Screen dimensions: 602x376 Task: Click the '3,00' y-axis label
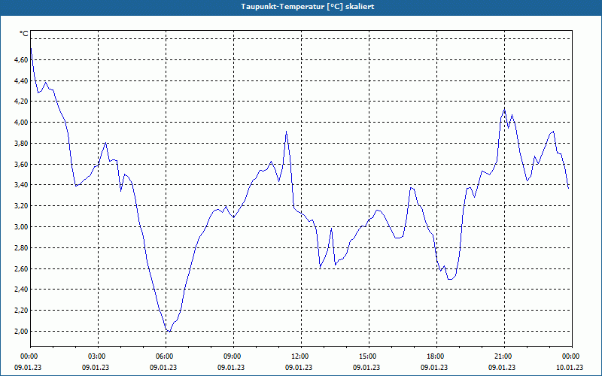pos(21,227)
